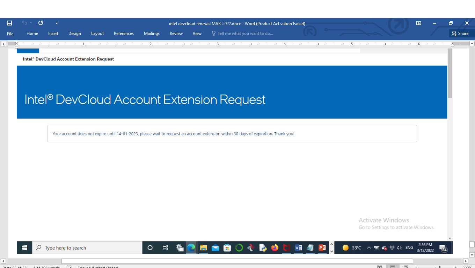Image resolution: width=475 pixels, height=268 pixels.
Task: Click inside the Type here to search box
Action: (x=87, y=247)
